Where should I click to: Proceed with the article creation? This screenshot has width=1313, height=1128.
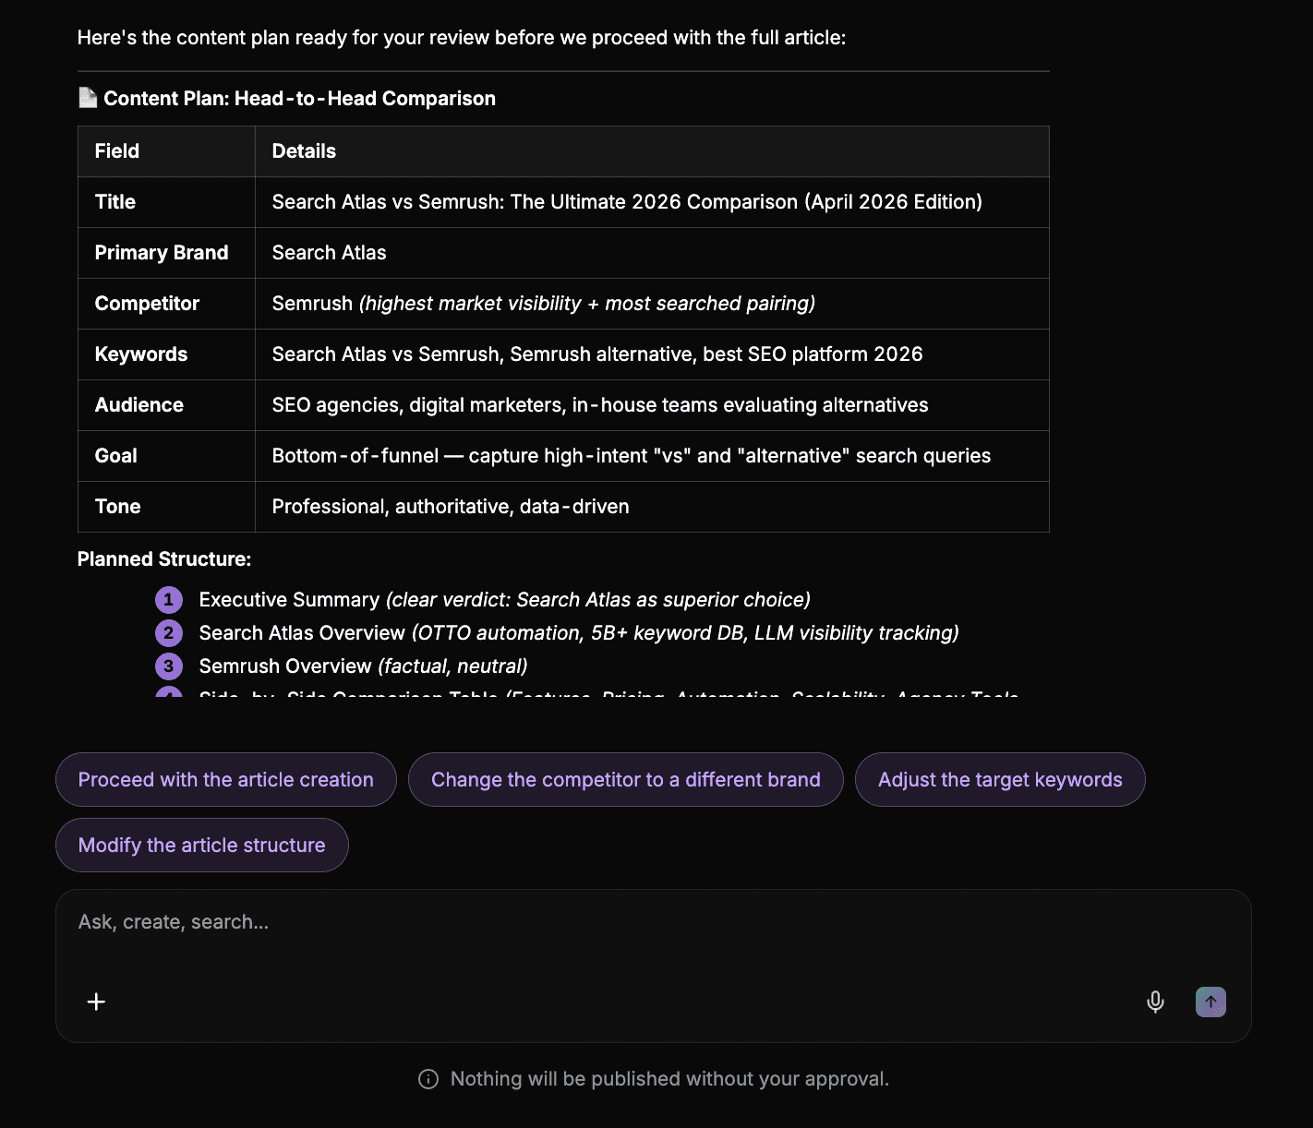coord(226,780)
